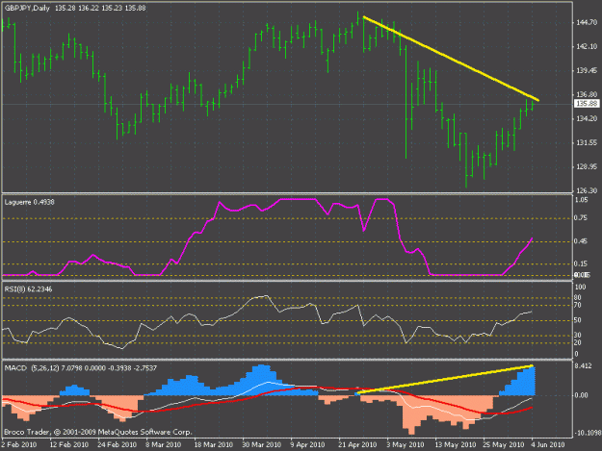
Task: Select the 12 Feb 2010 date label
Action: coord(69,444)
